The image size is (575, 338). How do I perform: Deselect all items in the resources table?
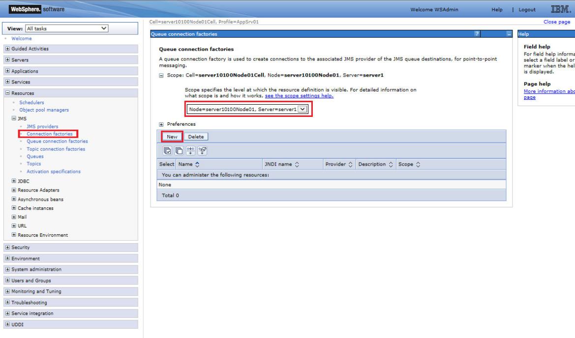point(179,151)
